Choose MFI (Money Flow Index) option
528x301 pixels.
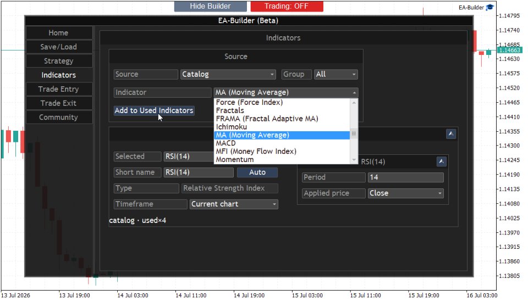pyautogui.click(x=282, y=152)
